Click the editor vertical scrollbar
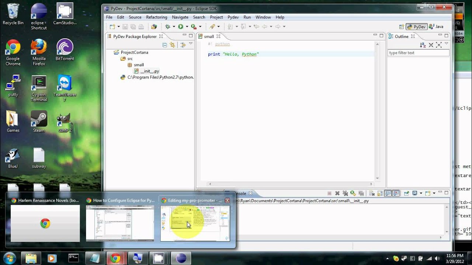The height and width of the screenshot is (265, 472). 377,111
